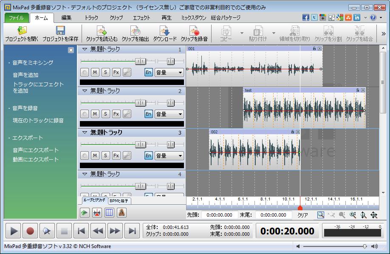
Task: Click 領域を切り取り cut region icon
Action: coord(294,34)
